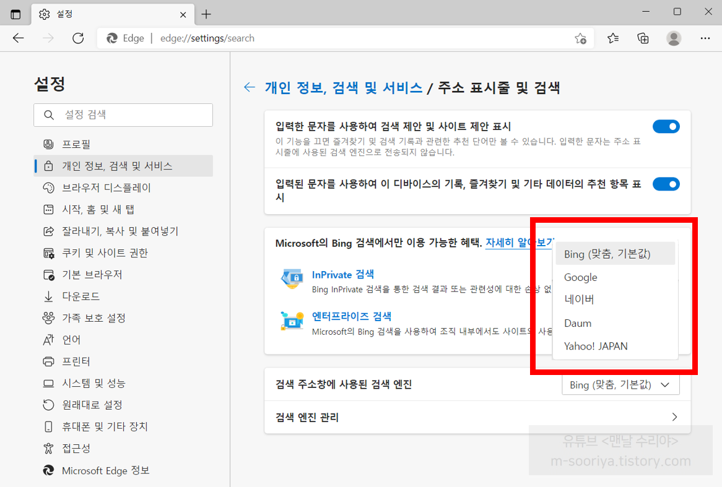722x487 pixels.
Task: Open 가족 보호 설정 section
Action: (123, 317)
